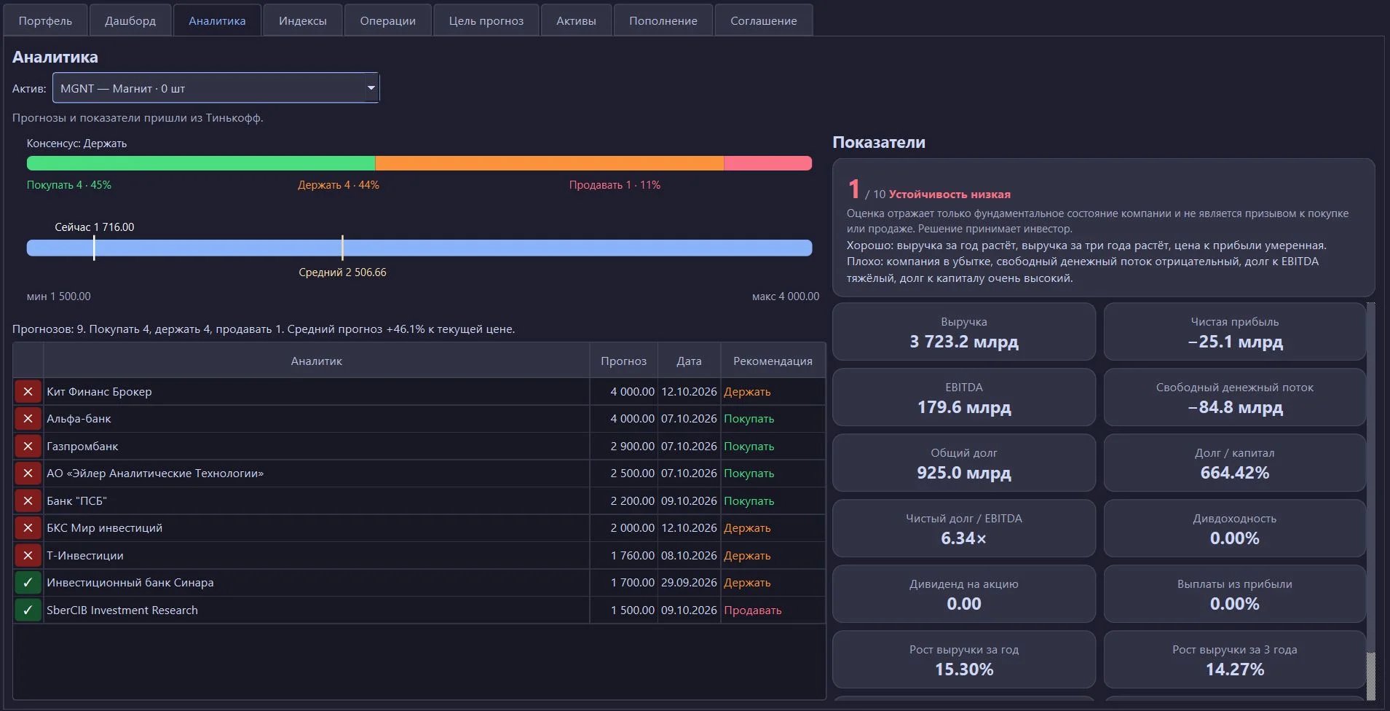Toggle green checkmark for SberCIB Investment Research
This screenshot has height=711, width=1390.
pyautogui.click(x=28, y=610)
